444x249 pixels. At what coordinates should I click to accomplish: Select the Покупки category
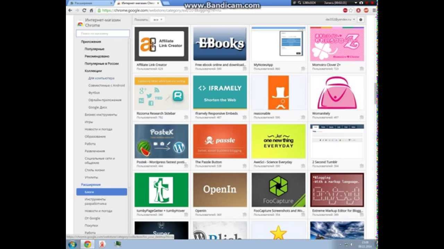91,225
